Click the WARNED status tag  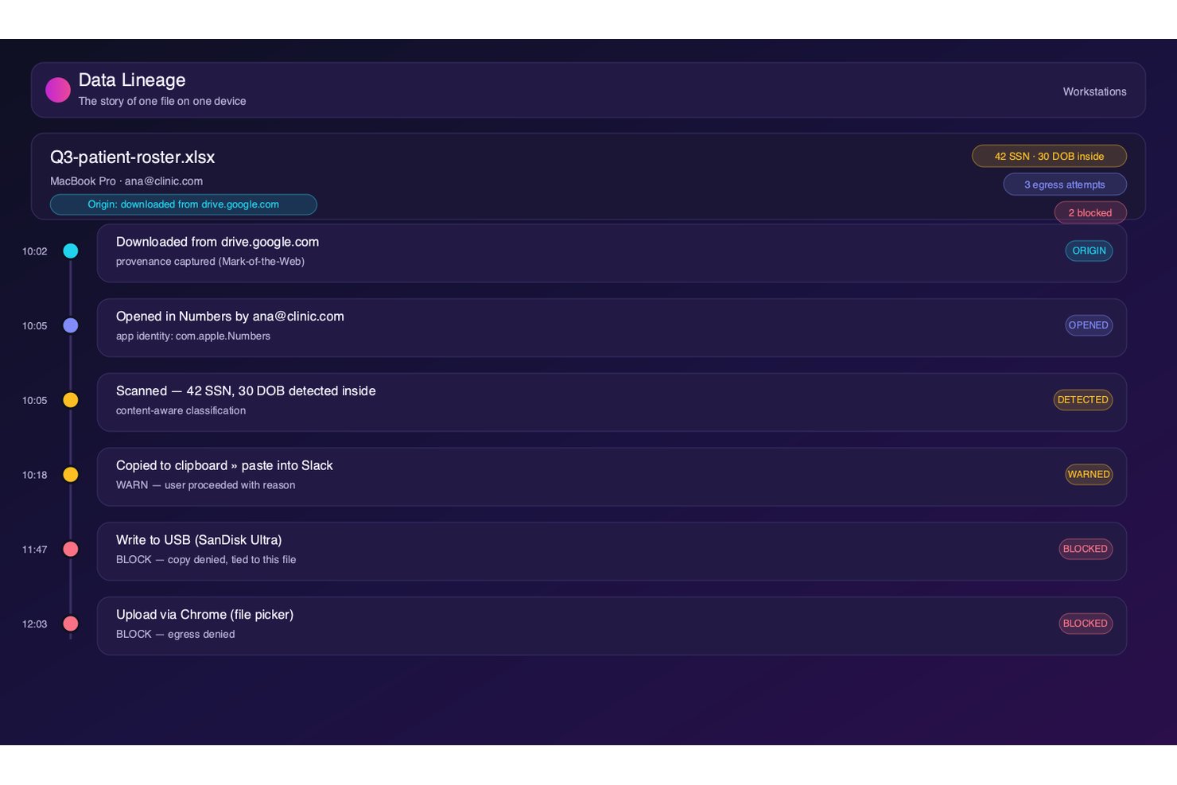1089,475
